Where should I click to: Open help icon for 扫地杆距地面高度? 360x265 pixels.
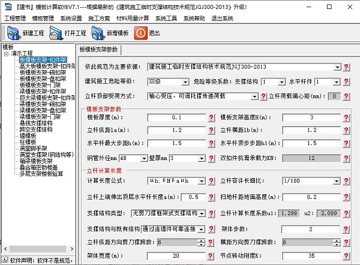[346, 197]
